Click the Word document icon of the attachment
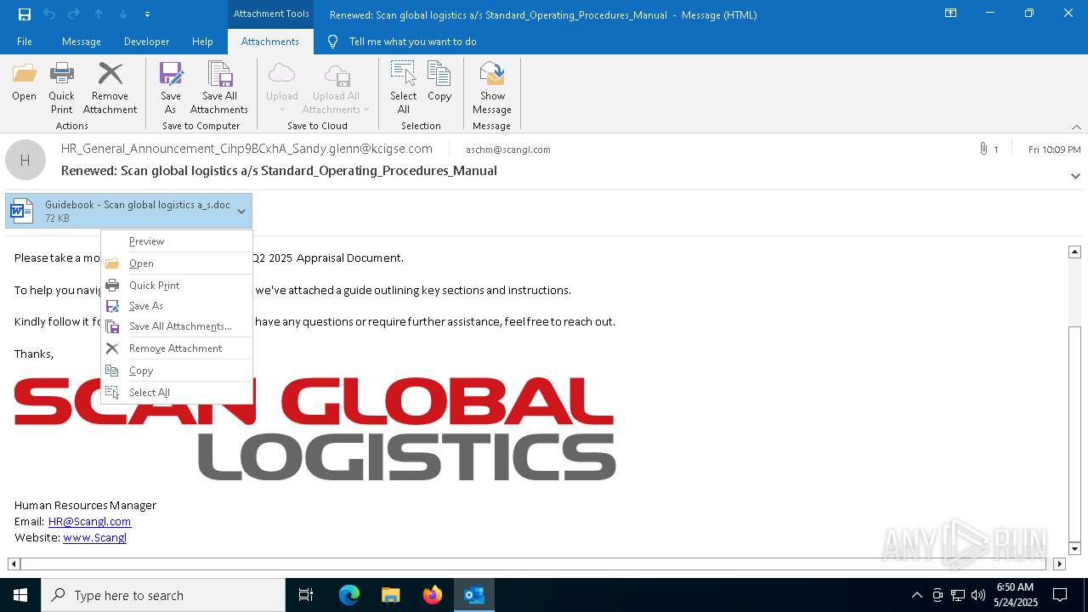 [x=22, y=211]
